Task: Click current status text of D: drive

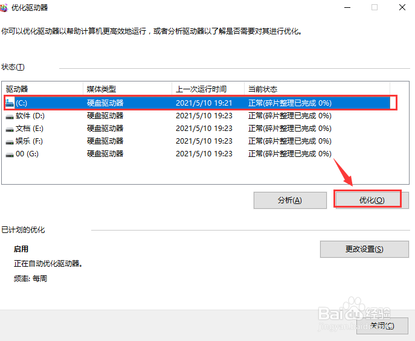Action: point(290,115)
